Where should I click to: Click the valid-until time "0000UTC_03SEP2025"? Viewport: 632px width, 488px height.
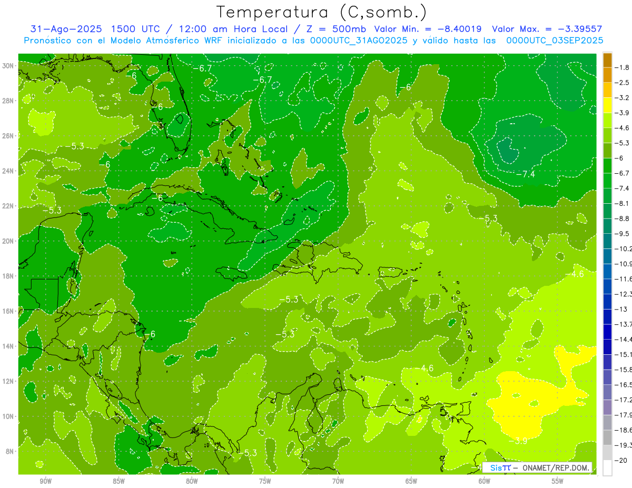(x=555, y=40)
